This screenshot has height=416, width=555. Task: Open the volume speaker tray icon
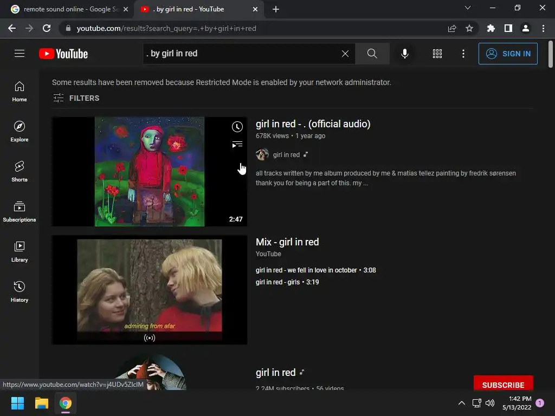point(490,403)
